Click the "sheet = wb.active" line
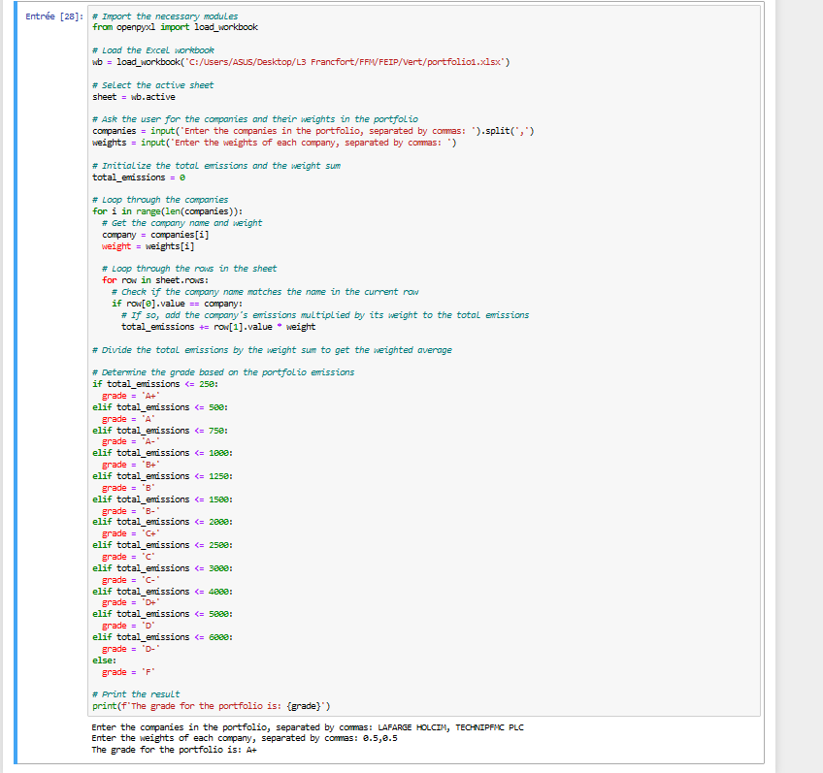The image size is (823, 773). tap(135, 97)
